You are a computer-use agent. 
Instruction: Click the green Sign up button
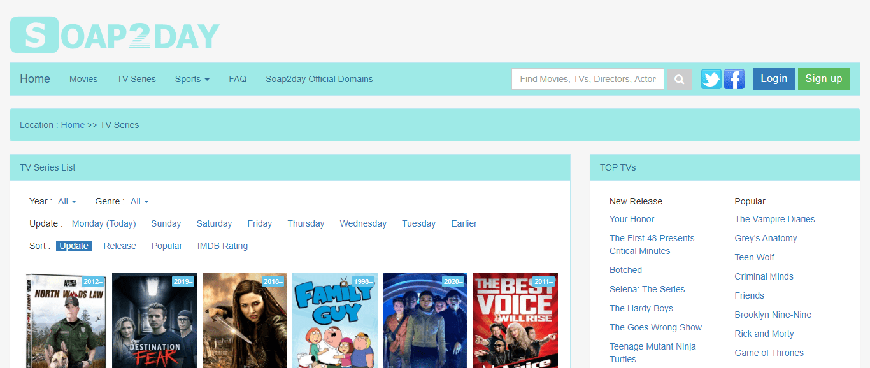pyautogui.click(x=824, y=79)
